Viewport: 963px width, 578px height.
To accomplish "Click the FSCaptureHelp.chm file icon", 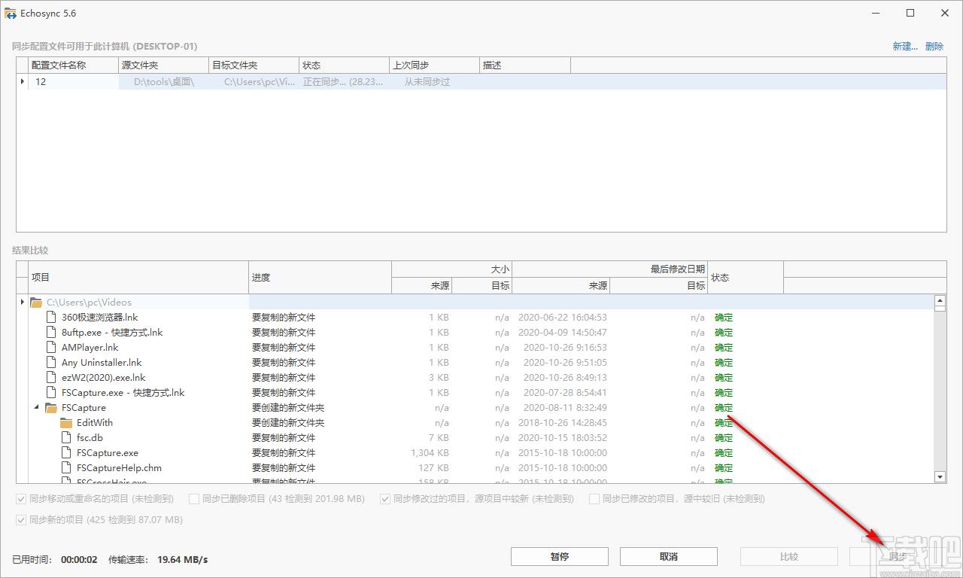I will (66, 468).
